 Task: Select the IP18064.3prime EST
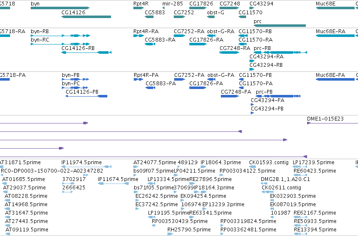[204, 167]
